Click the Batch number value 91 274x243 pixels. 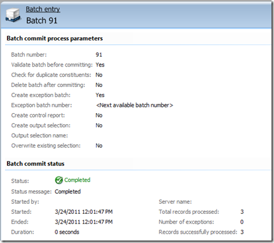coord(99,55)
